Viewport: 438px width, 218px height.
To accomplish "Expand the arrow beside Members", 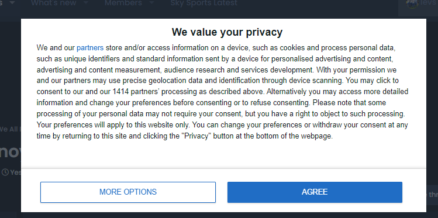I will 151,3.
